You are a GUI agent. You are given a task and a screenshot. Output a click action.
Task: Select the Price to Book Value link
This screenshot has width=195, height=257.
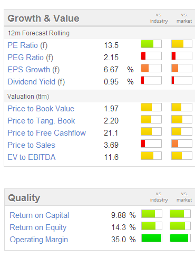(x=41, y=109)
